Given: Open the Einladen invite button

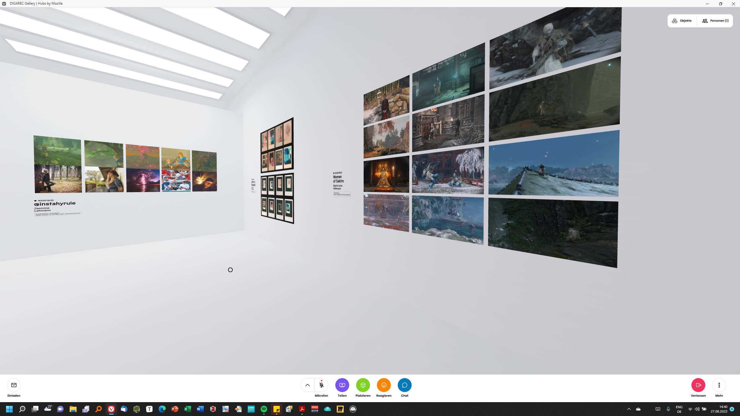Looking at the screenshot, I should pyautogui.click(x=14, y=385).
